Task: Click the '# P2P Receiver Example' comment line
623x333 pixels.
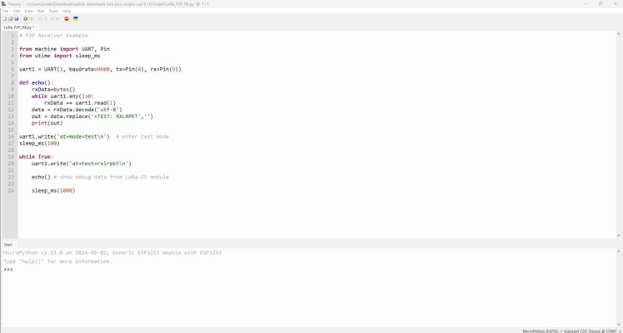Action: 53,36
